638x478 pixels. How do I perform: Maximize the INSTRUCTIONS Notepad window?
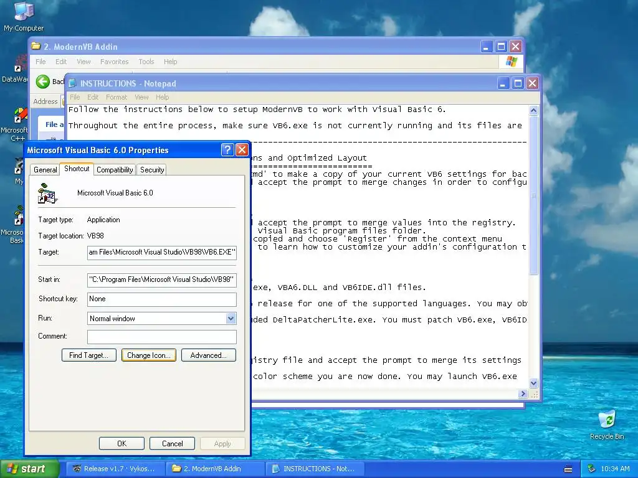point(518,83)
